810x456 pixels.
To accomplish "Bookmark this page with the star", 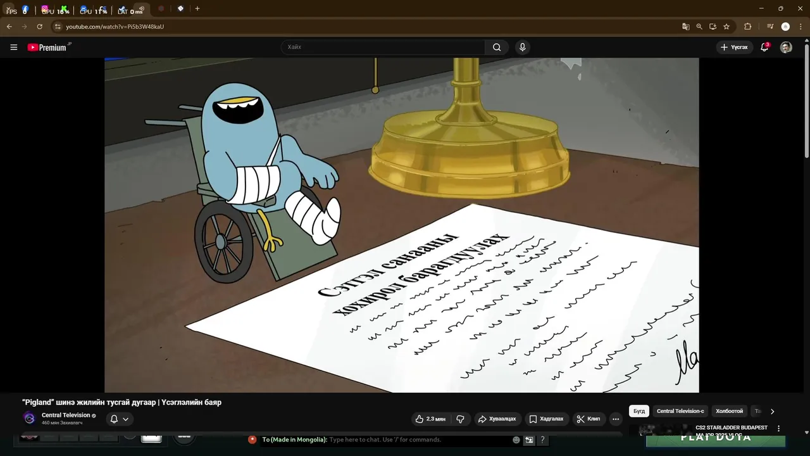I will coord(726,27).
